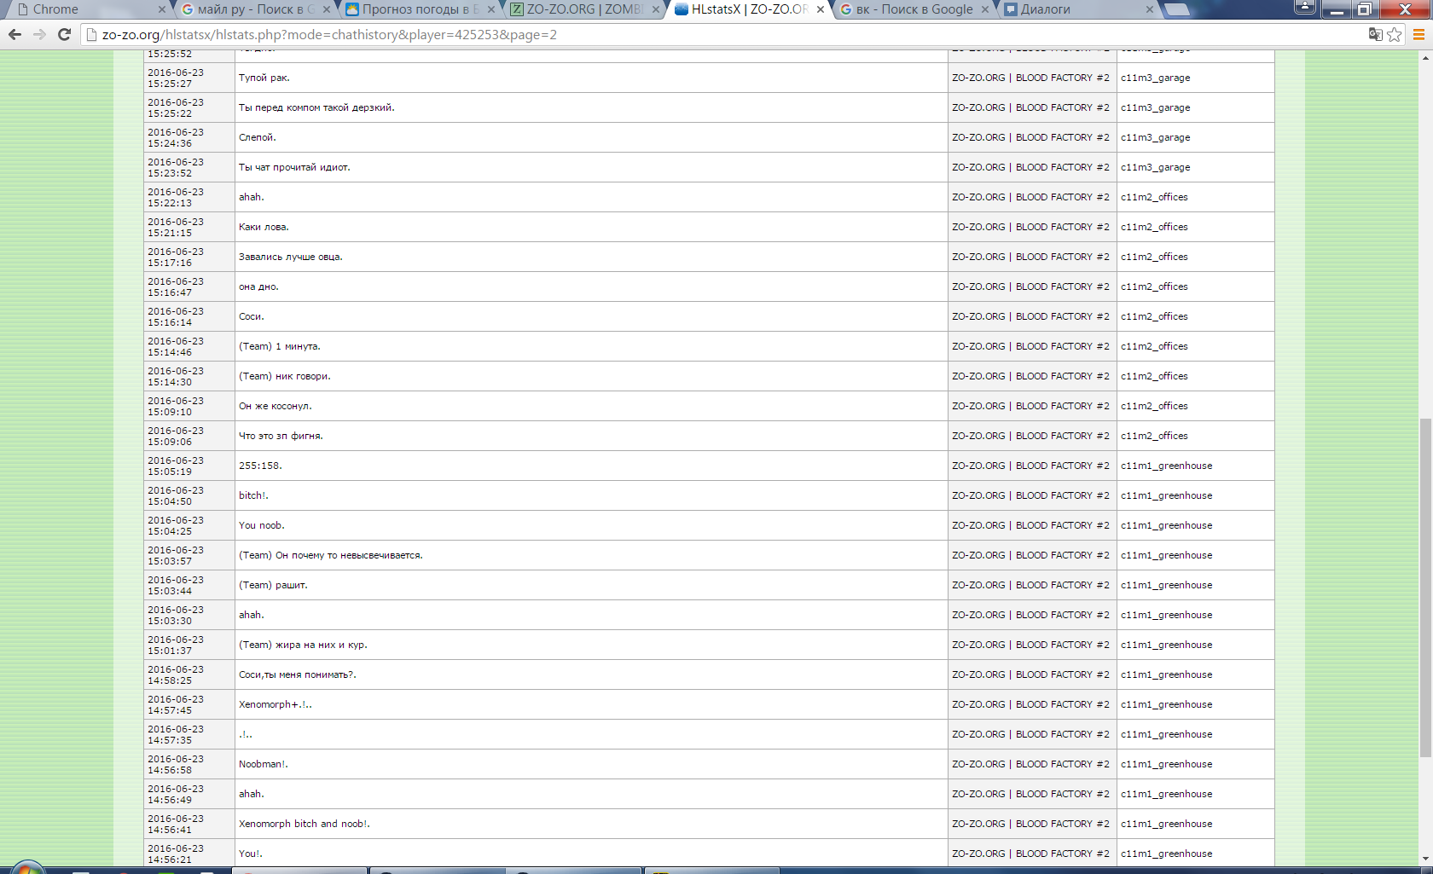The image size is (1433, 874).
Task: Close the "Диалоги" tab
Action: tap(1149, 9)
